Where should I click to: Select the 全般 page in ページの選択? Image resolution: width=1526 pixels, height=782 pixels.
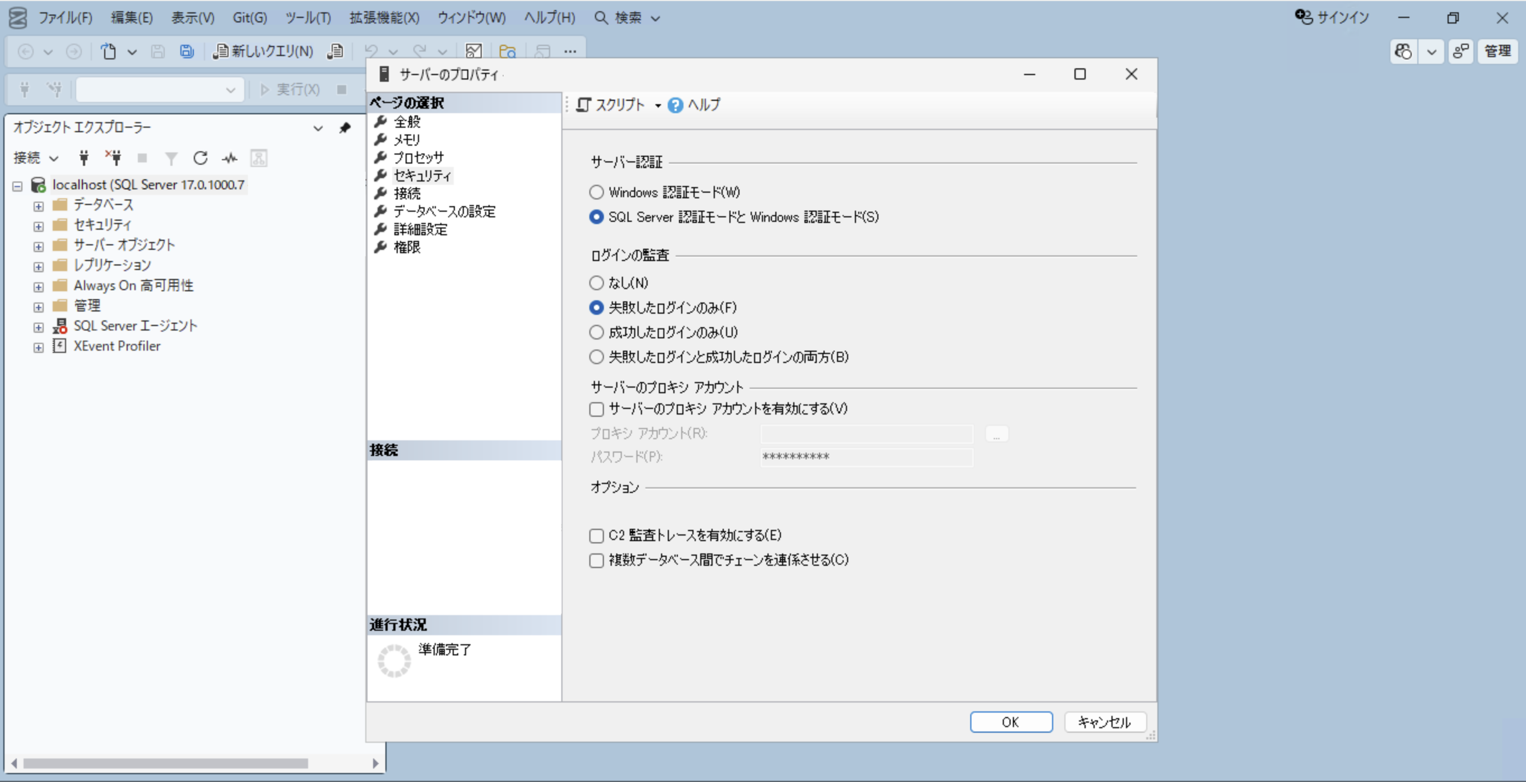pos(407,122)
